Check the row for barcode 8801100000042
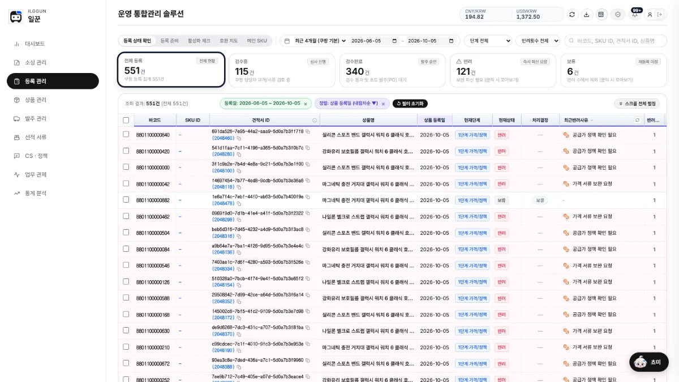Screen dimensions: 679x382 [x=126, y=183]
